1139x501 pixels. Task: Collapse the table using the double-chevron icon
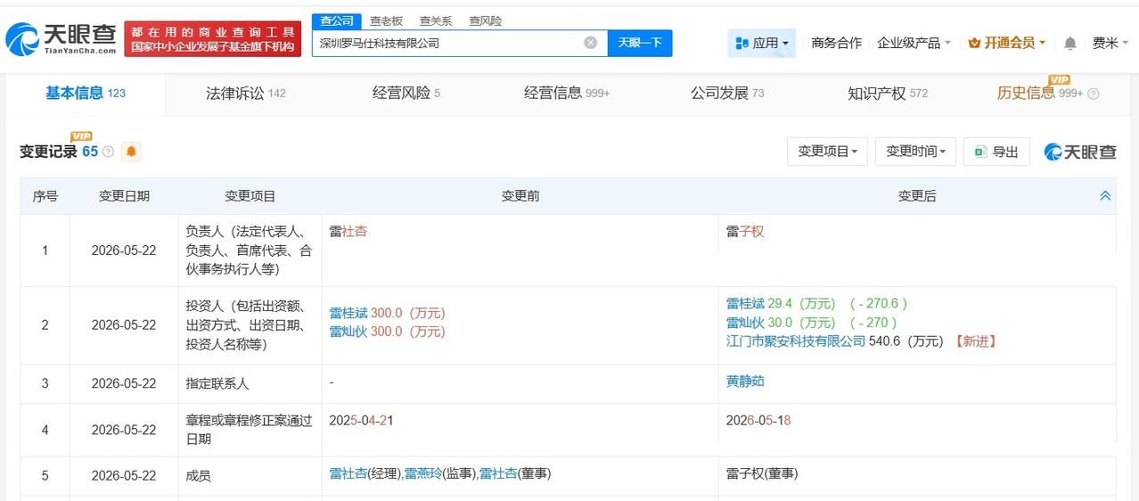(x=1105, y=196)
